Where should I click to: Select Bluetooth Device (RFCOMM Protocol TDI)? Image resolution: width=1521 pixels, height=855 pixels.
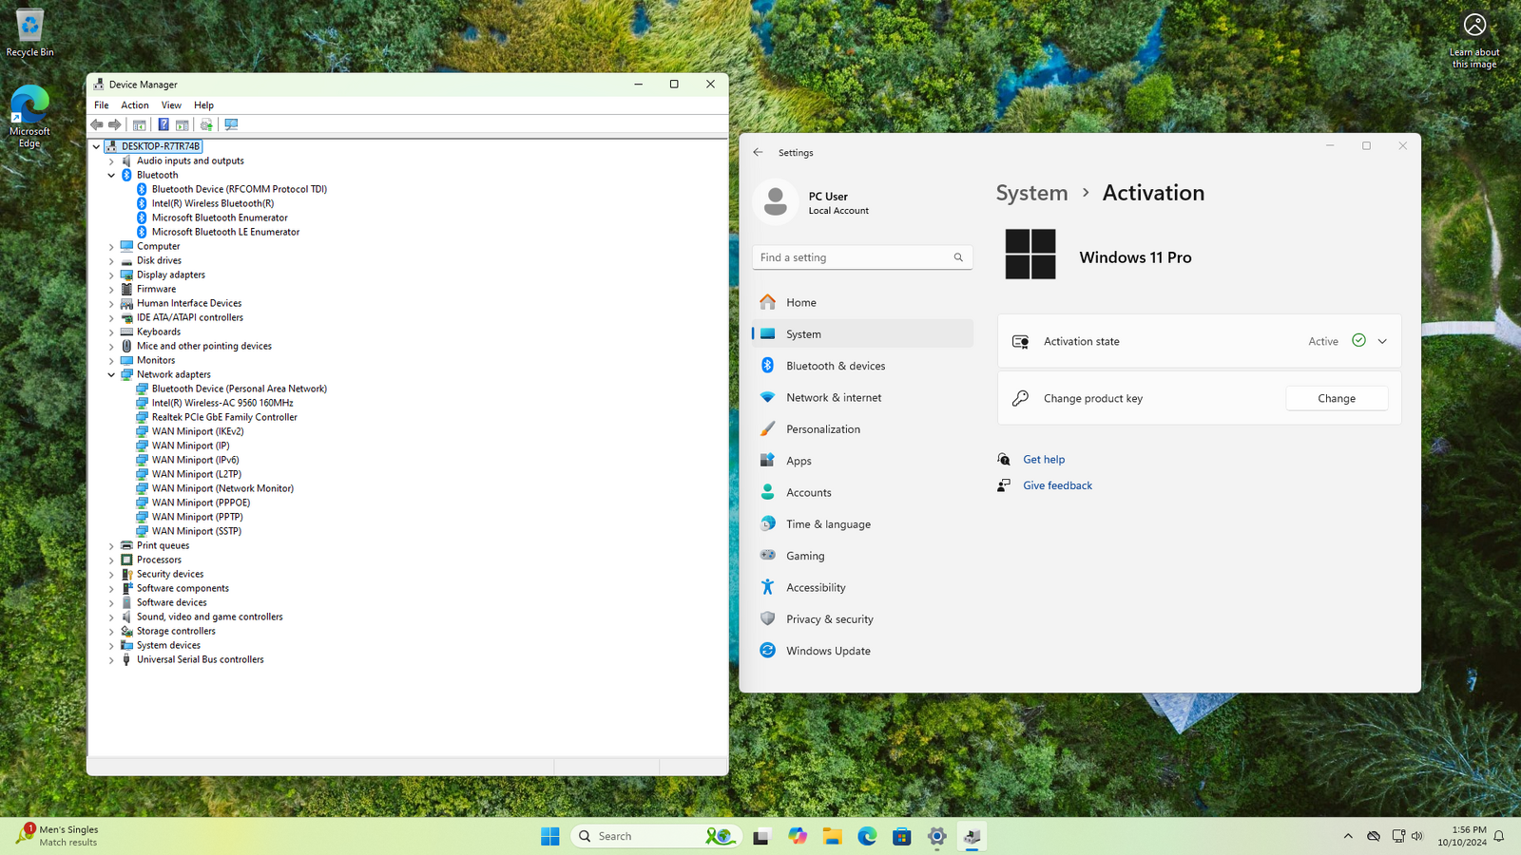pyautogui.click(x=240, y=189)
